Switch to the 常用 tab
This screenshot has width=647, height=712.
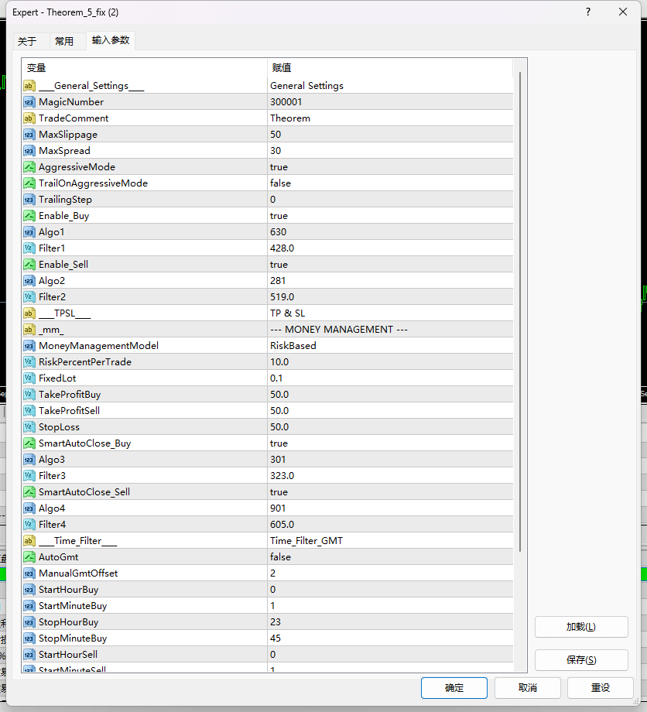[64, 41]
